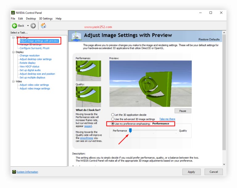The height and width of the screenshot is (188, 237).
Task: Click the System Information icon
Action: point(14,172)
